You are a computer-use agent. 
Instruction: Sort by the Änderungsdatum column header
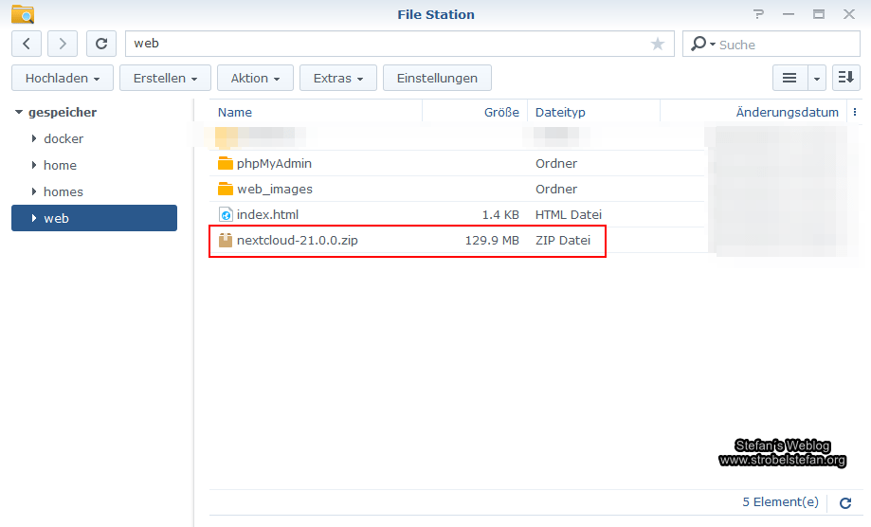[787, 112]
